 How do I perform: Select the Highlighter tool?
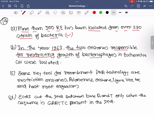click(39, 12)
